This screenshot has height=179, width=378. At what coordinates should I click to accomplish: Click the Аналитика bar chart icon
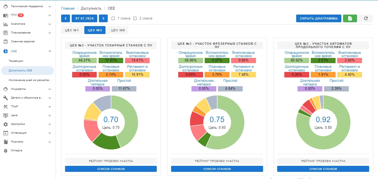pos(6,24)
